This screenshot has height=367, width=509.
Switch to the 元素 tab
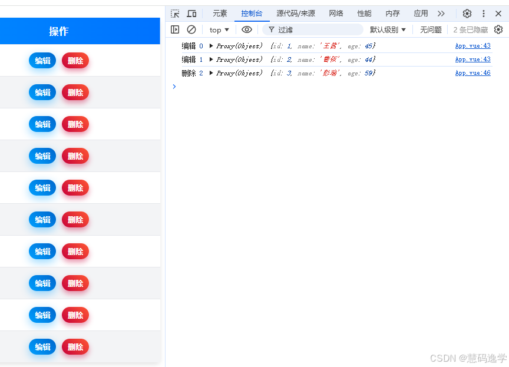coord(220,14)
